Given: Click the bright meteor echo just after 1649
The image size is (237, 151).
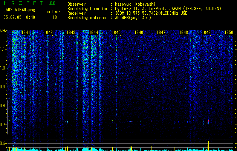Looking at the screenshot, I should (x=208, y=122).
